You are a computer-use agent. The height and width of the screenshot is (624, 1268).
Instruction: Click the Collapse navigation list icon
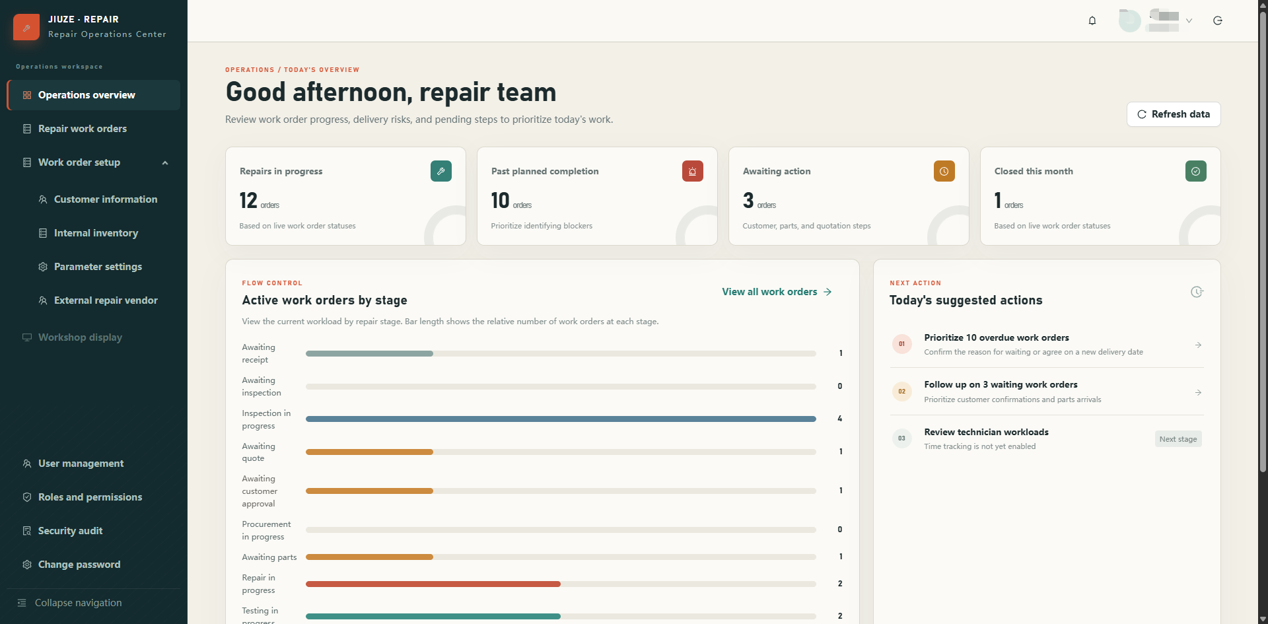(22, 603)
